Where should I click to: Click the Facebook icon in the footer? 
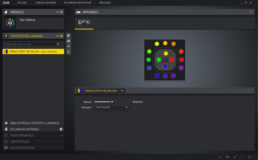(242, 157)
